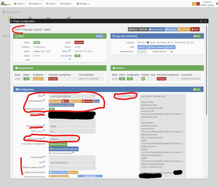Select Warning log level
The image size is (218, 187).
(176, 42)
